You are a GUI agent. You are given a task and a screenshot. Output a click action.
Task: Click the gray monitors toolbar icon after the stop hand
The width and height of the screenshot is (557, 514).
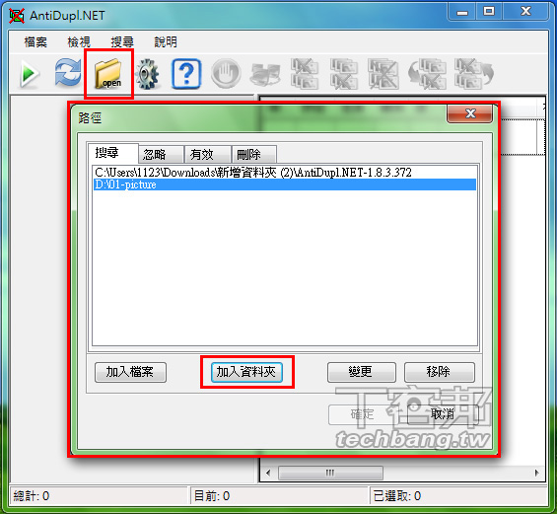[x=264, y=75]
